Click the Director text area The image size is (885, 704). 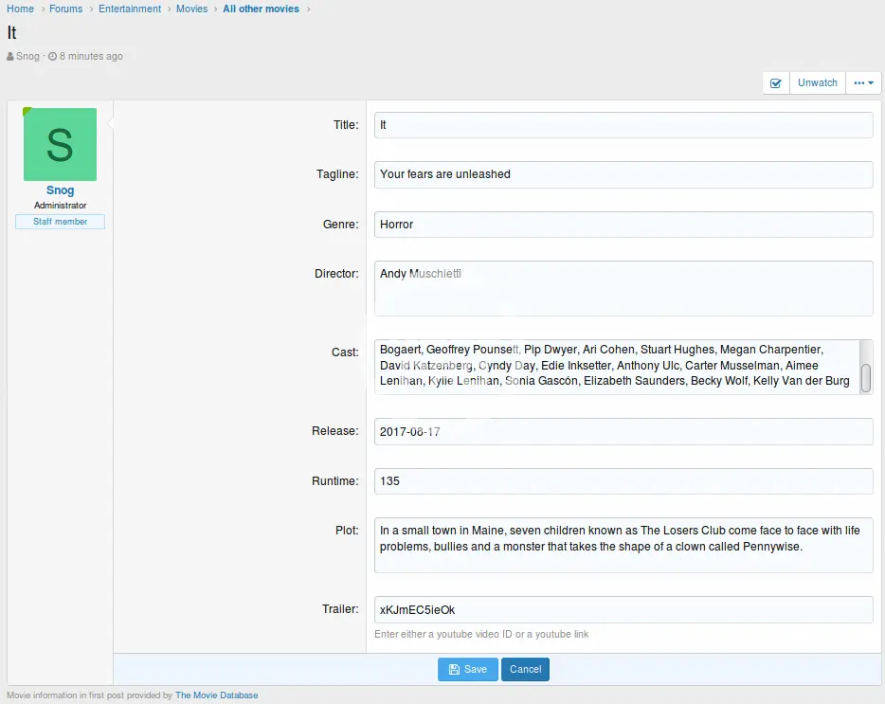[x=623, y=288]
